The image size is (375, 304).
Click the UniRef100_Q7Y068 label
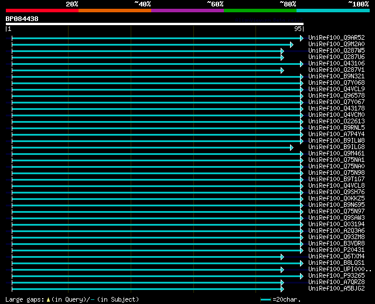pyautogui.click(x=336, y=83)
